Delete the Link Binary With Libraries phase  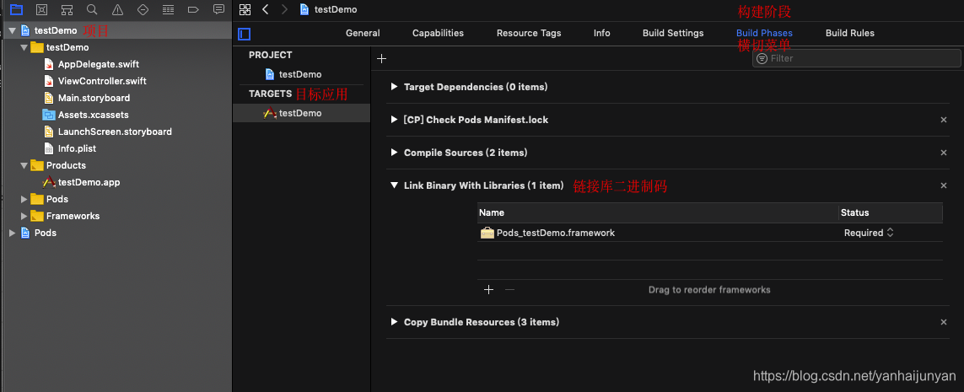click(x=944, y=185)
